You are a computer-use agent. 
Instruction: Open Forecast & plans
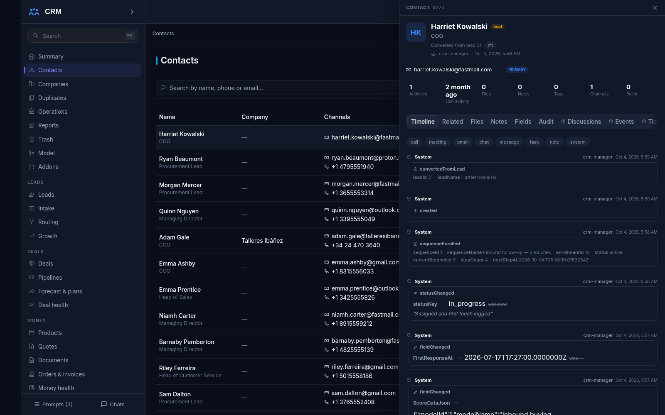pyautogui.click(x=83, y=291)
